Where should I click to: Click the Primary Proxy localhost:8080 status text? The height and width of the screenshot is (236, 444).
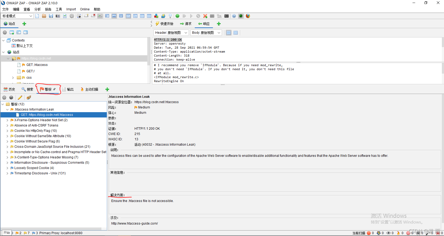(x=61, y=233)
